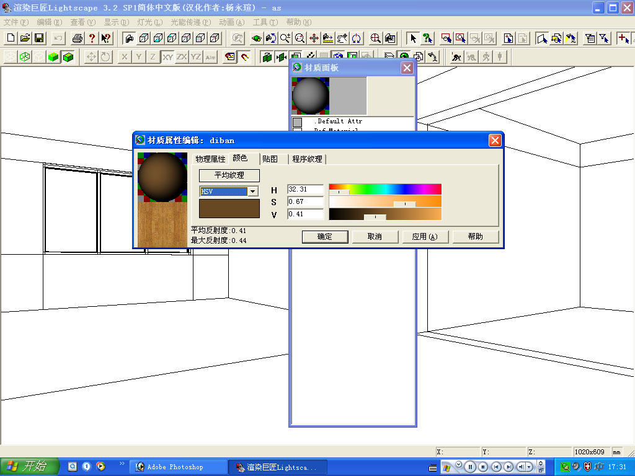
Task: Switch to the 物理属性 tab
Action: [x=211, y=159]
